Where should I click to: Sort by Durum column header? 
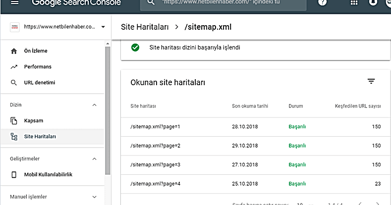[x=296, y=106]
